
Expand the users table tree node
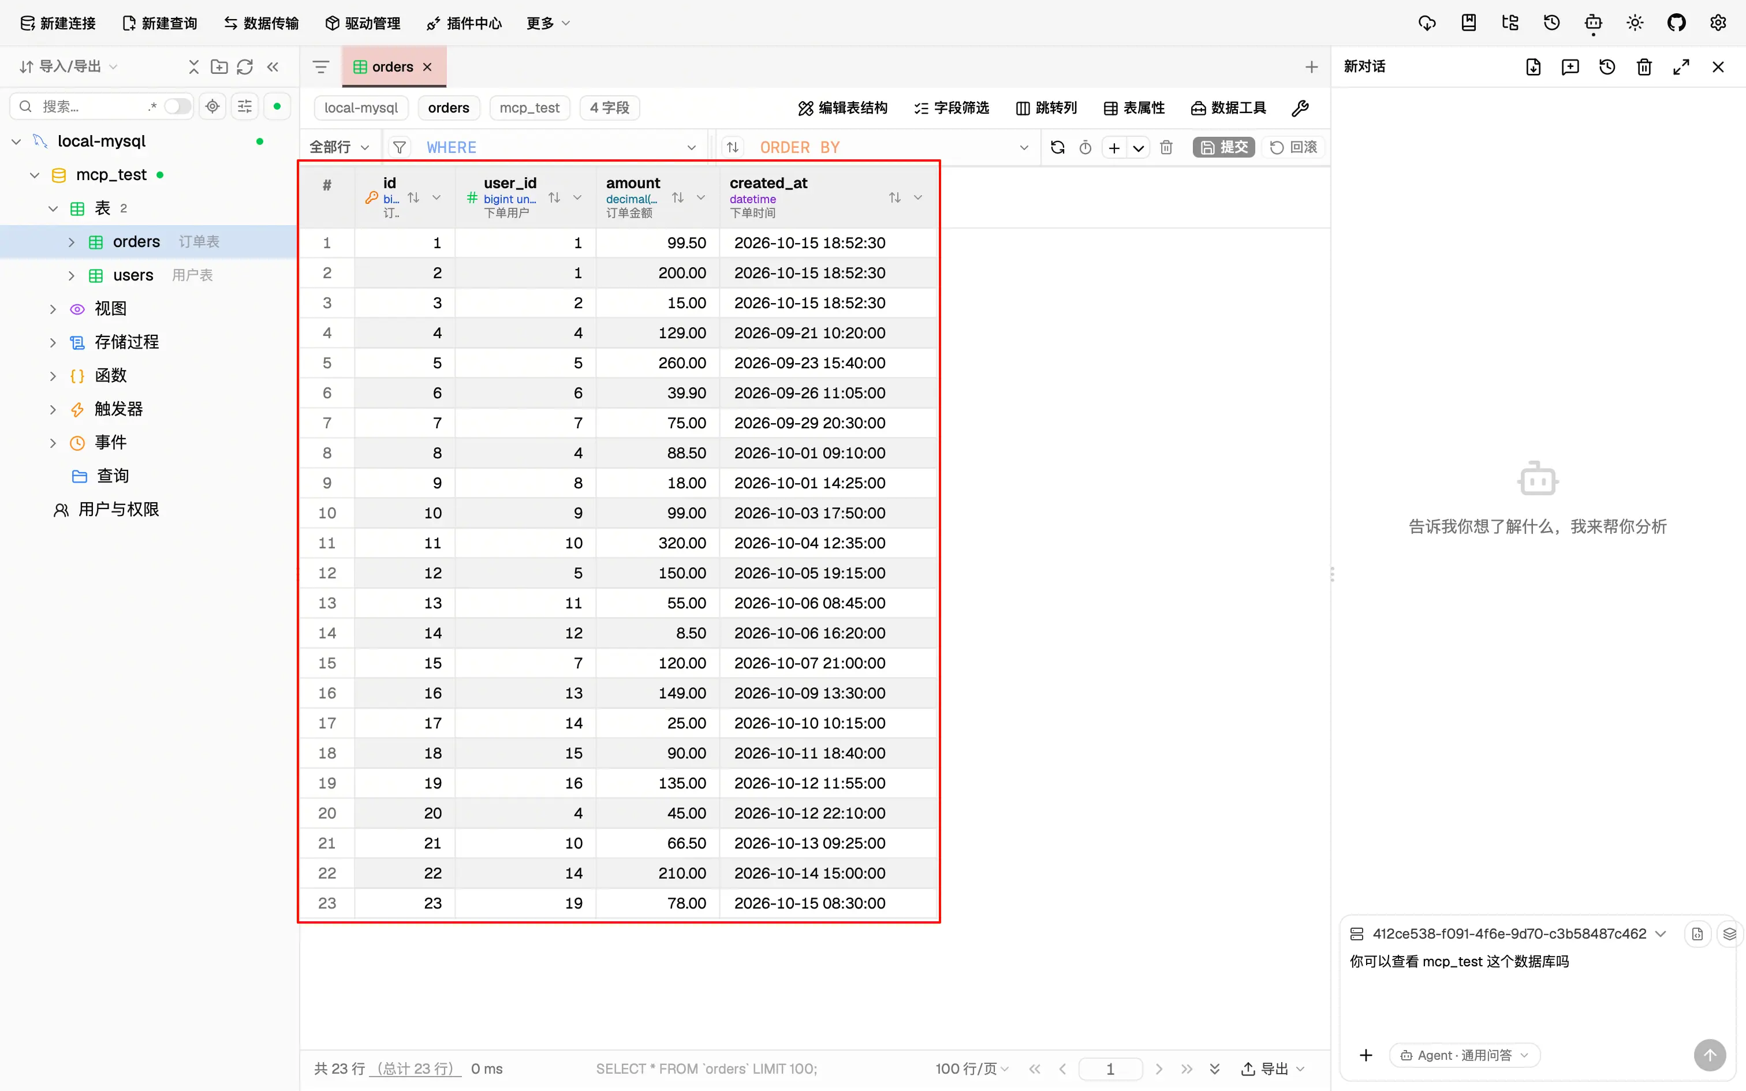[x=72, y=275]
